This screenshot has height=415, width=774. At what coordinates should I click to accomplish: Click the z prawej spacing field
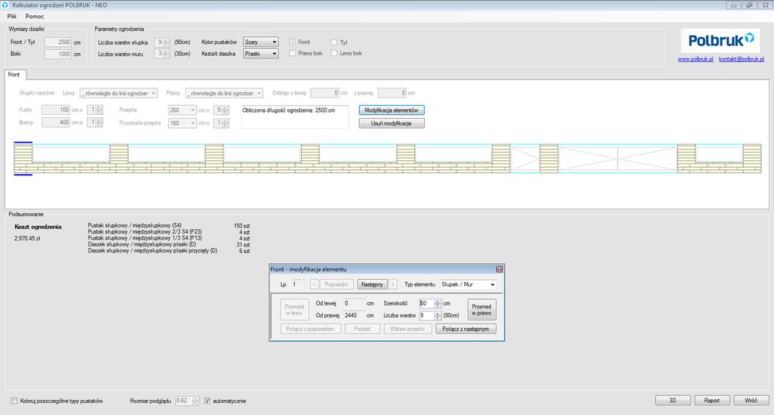(x=392, y=93)
